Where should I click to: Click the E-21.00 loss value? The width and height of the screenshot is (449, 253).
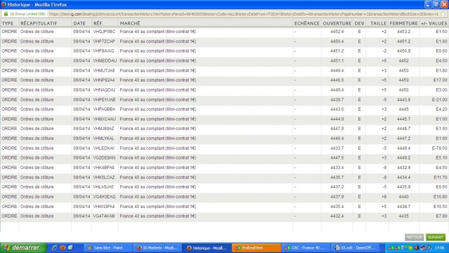click(439, 100)
